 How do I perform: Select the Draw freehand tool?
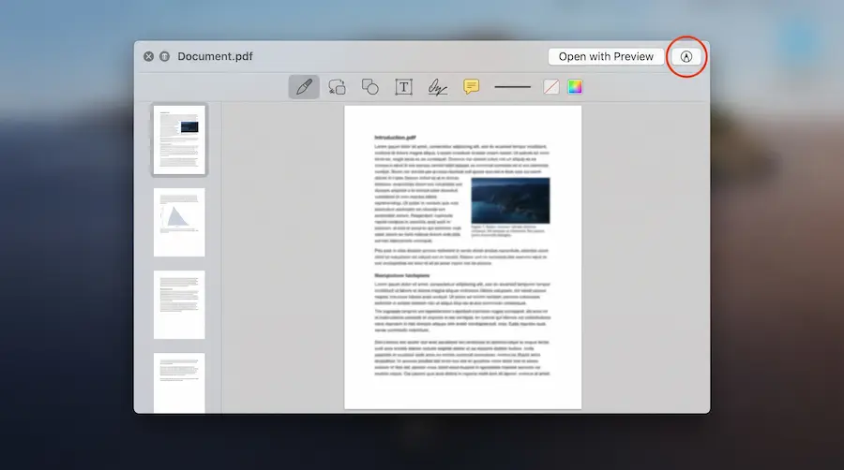[337, 87]
